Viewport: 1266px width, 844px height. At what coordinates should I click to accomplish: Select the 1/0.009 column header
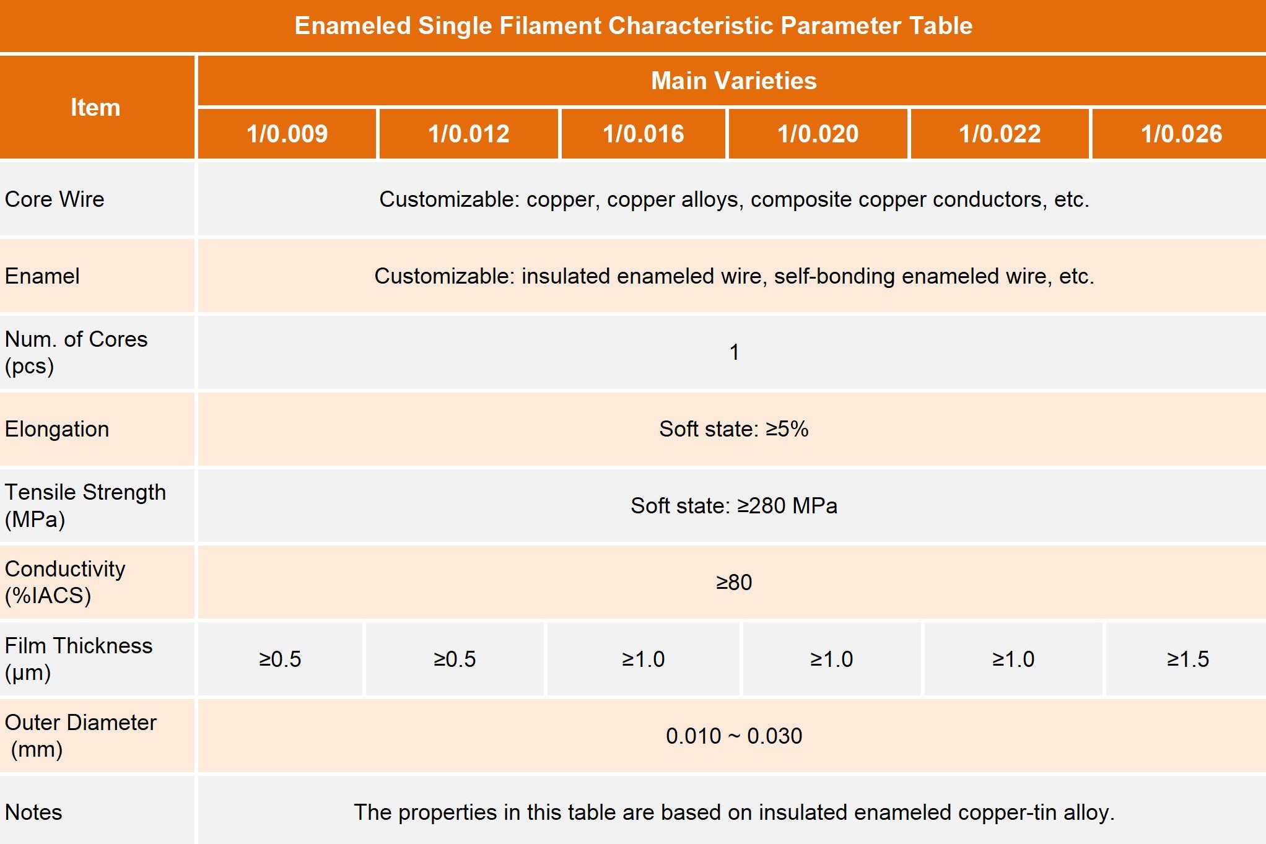click(x=287, y=134)
